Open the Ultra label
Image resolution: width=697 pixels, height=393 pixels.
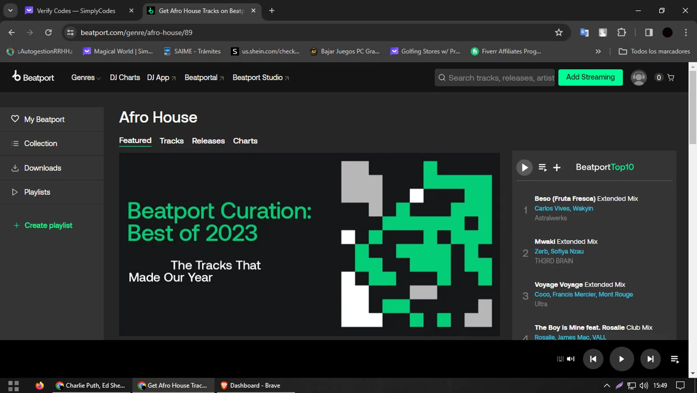pyautogui.click(x=541, y=304)
